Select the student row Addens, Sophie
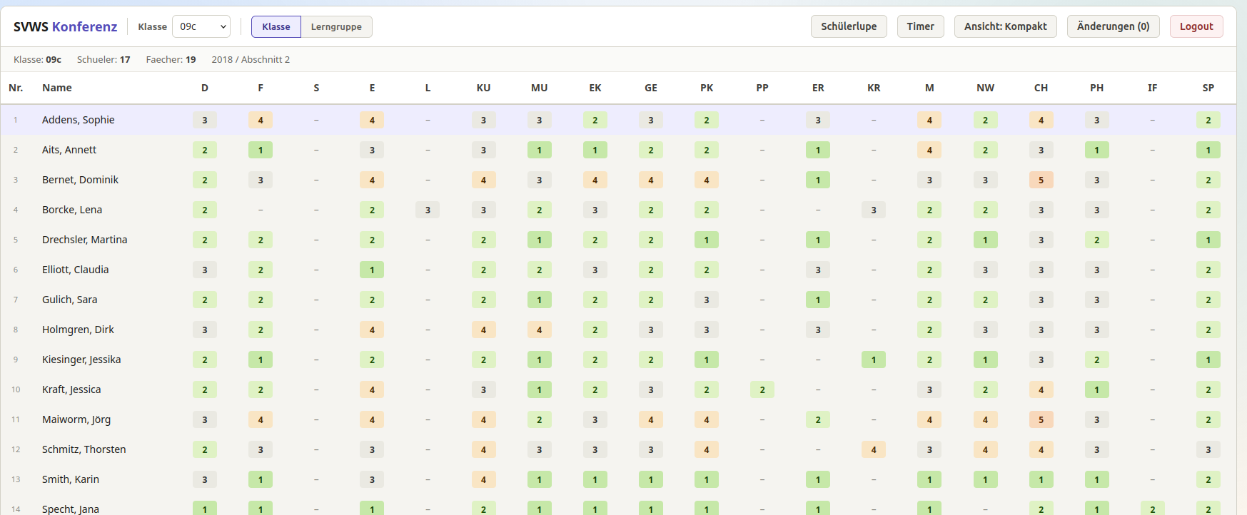 (x=78, y=120)
